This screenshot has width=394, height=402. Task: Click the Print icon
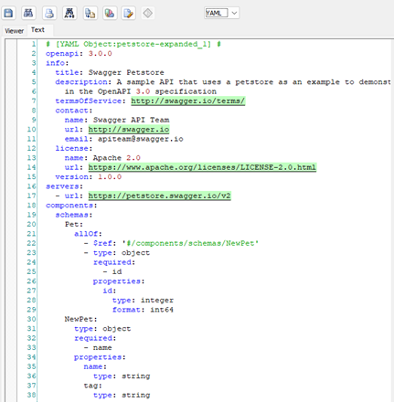pyautogui.click(x=48, y=13)
